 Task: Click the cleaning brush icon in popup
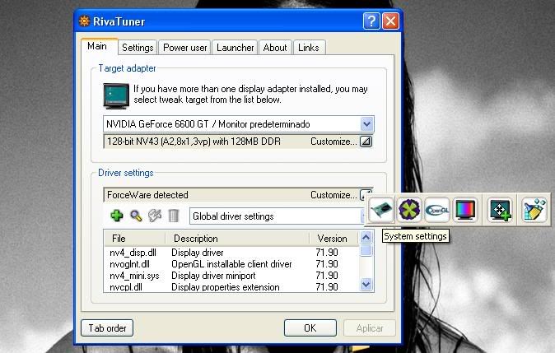534,210
